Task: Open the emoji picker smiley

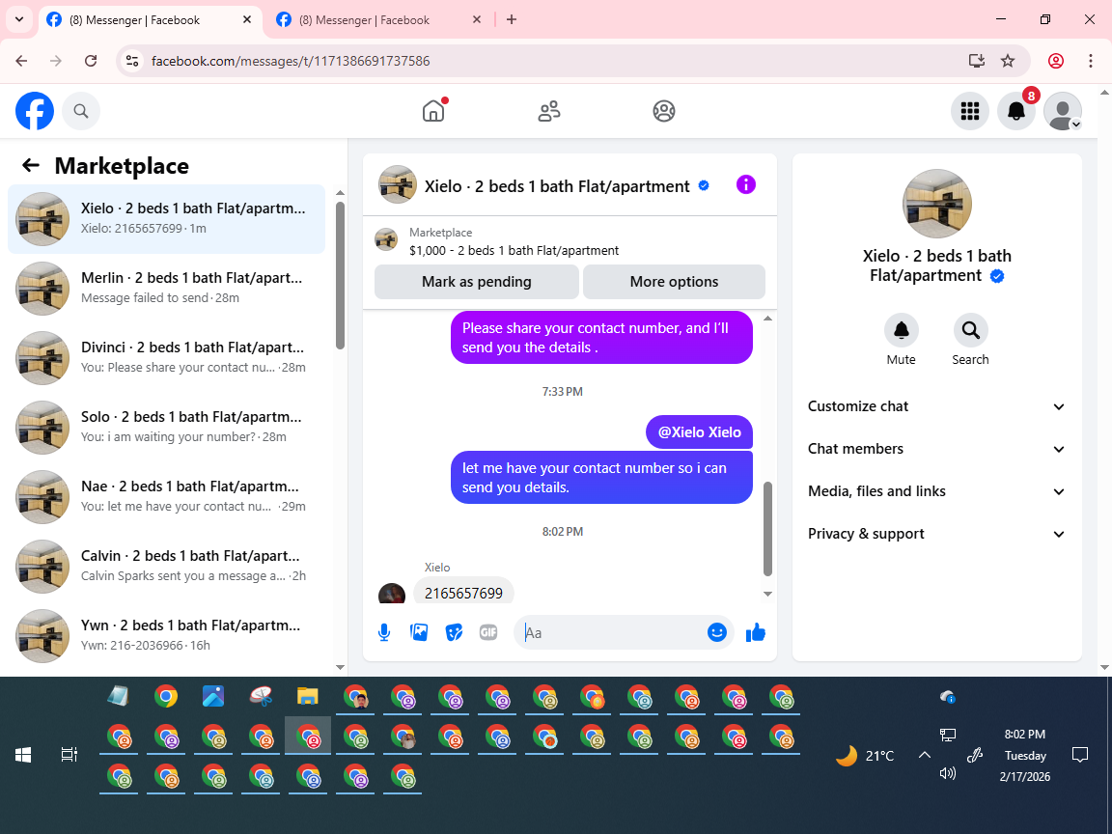Action: click(717, 632)
